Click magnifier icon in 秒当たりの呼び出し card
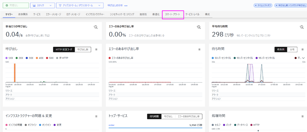Screen dimensions: 307x132 (96, 27)
